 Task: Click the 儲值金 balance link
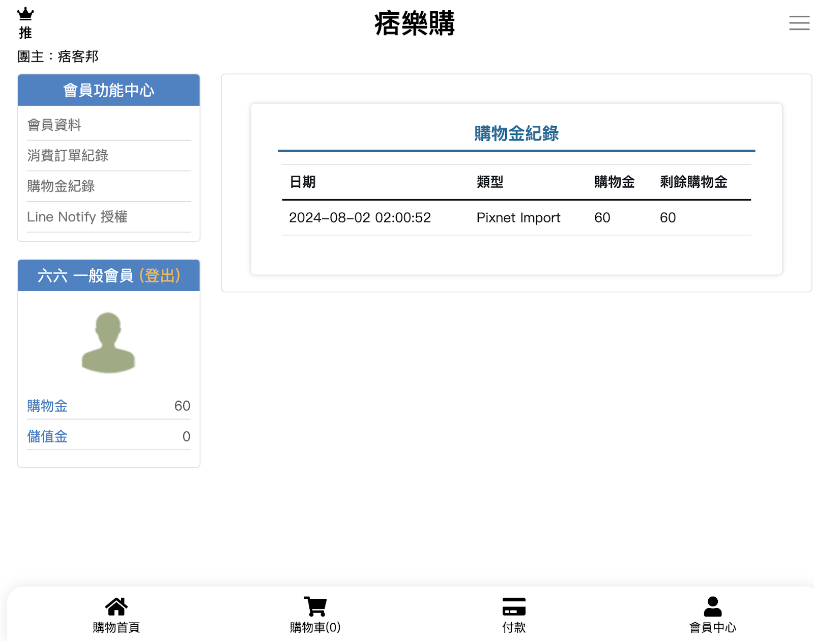[x=47, y=436]
